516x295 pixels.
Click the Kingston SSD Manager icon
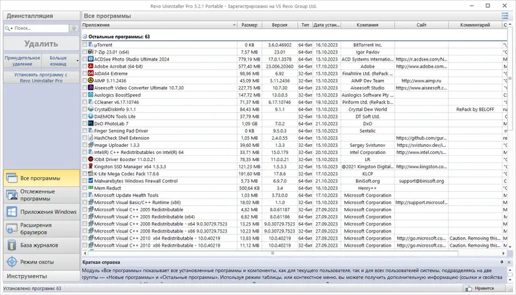[91, 167]
